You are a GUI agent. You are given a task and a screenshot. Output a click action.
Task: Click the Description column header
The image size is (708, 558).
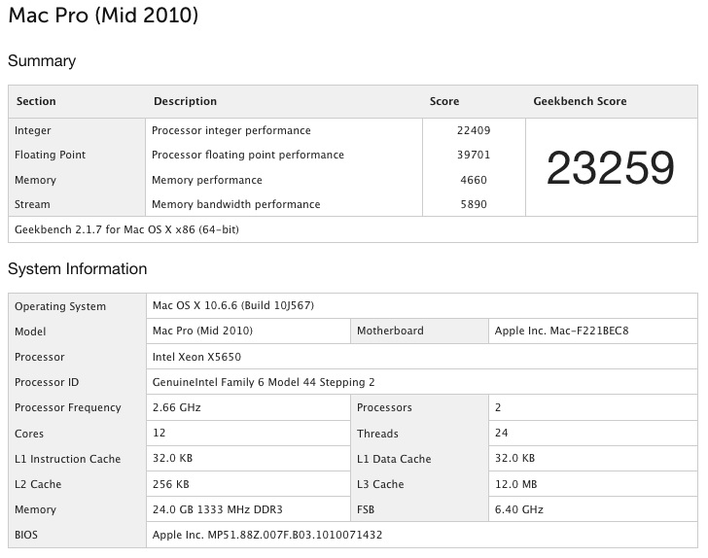(x=185, y=101)
